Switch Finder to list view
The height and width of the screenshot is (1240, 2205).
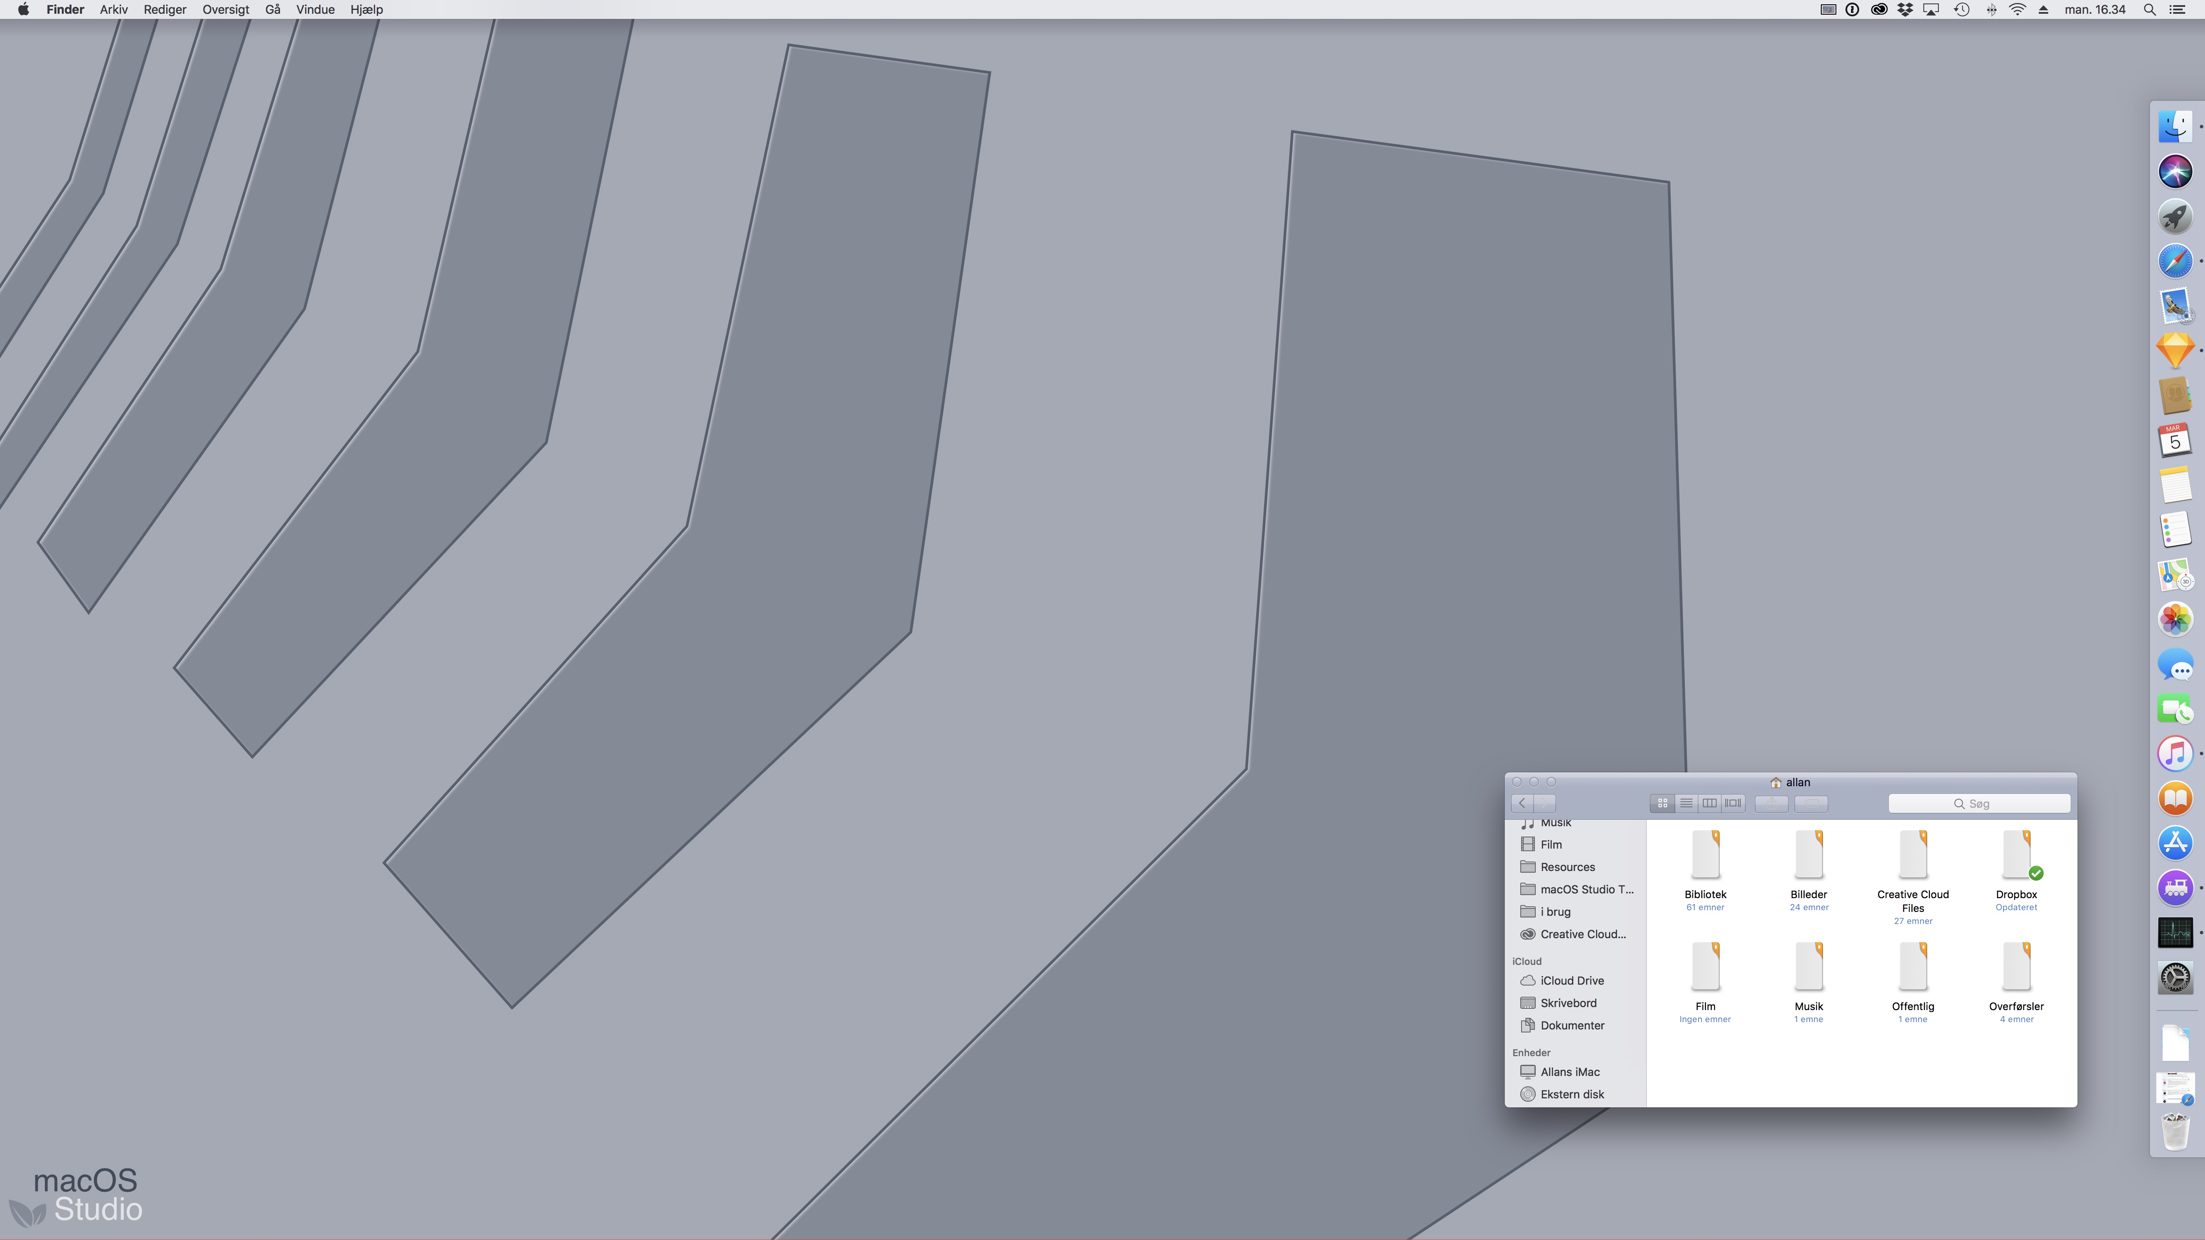click(1686, 803)
